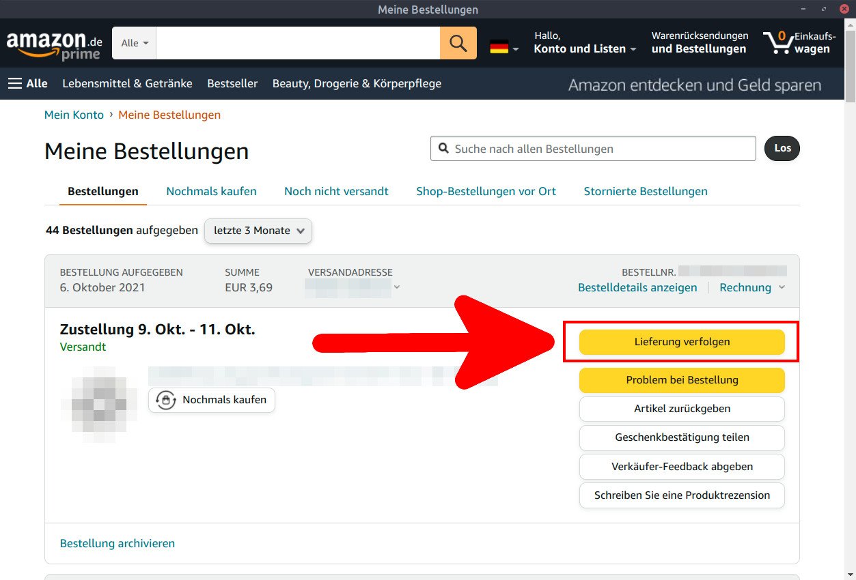
Task: Click Geschenkbestätigung teilen button
Action: pyautogui.click(x=682, y=437)
